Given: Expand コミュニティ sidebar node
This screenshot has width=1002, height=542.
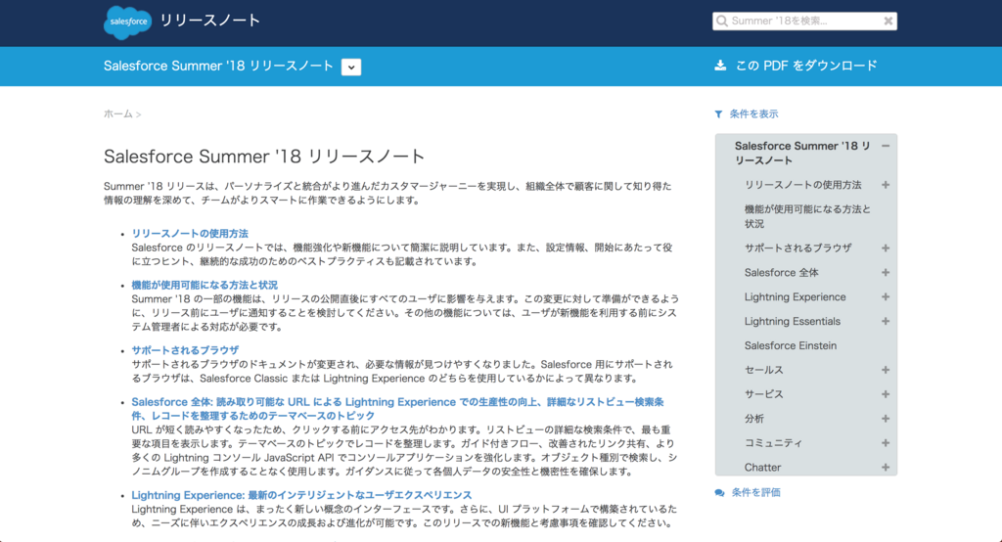Looking at the screenshot, I should pyautogui.click(x=886, y=442).
